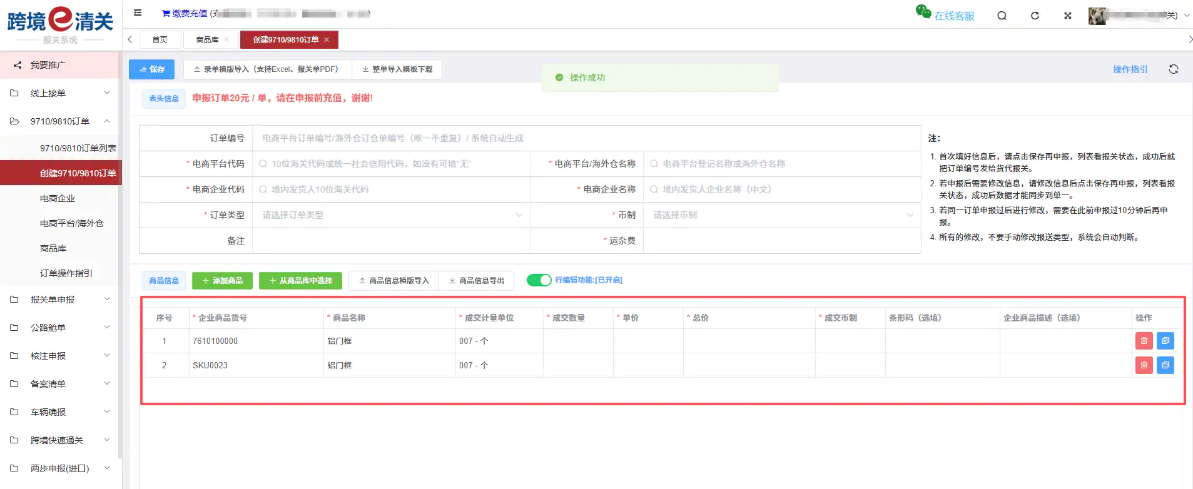Click the refresh icon in top header
1193x489 pixels.
pos(1035,16)
